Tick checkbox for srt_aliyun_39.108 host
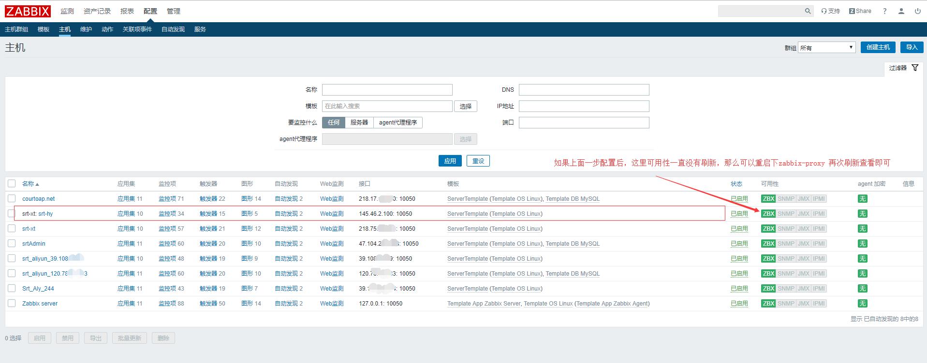 tap(12, 258)
